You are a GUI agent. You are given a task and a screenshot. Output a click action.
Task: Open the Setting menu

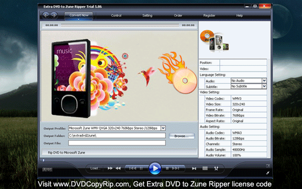pos(147,15)
